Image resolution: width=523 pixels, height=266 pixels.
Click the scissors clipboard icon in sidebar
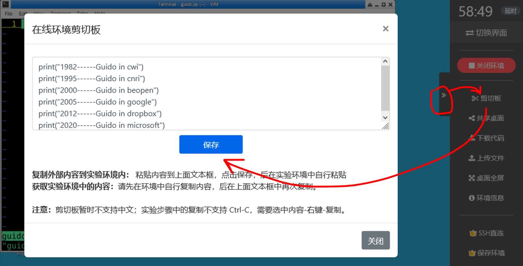[x=475, y=98]
